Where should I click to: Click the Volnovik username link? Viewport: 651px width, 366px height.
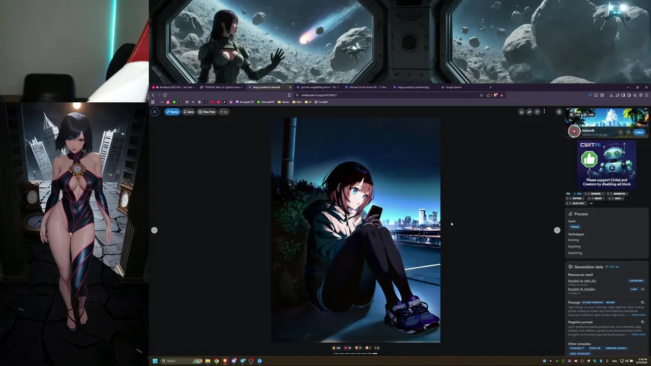(588, 131)
